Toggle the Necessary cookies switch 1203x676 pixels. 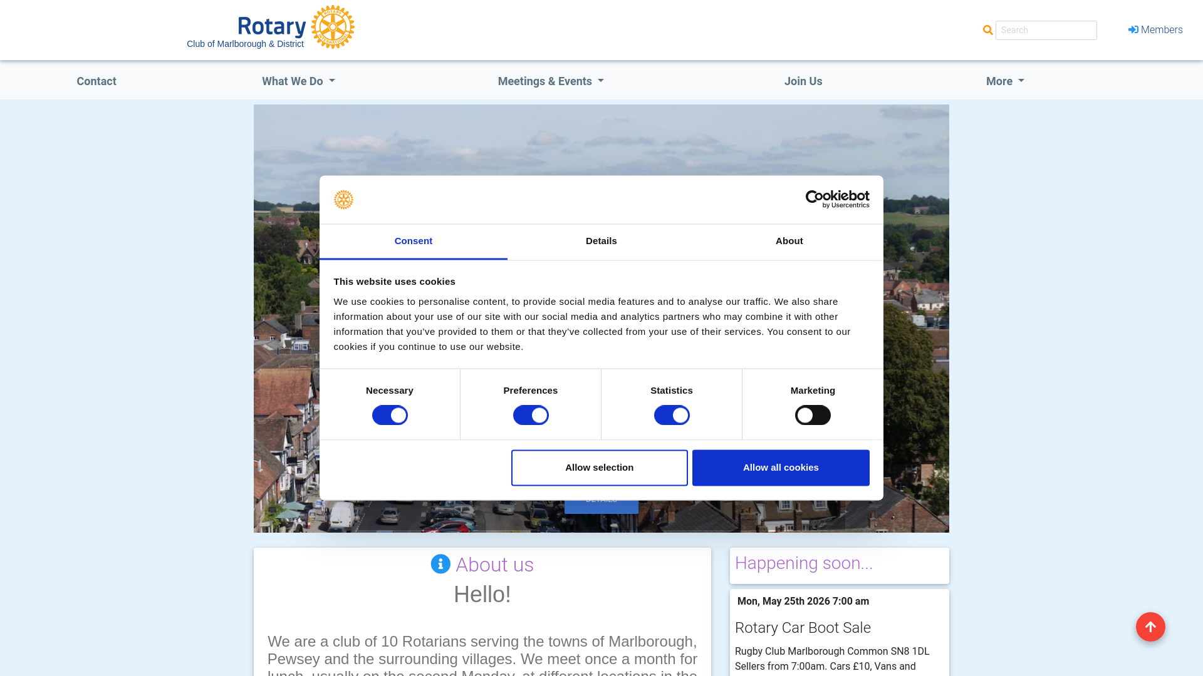(x=390, y=415)
